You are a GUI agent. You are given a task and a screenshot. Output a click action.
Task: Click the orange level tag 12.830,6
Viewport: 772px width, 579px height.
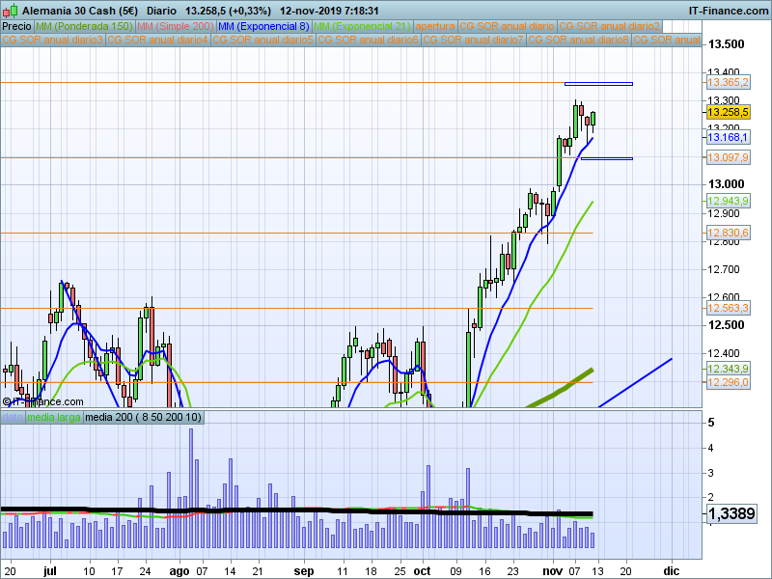click(729, 233)
